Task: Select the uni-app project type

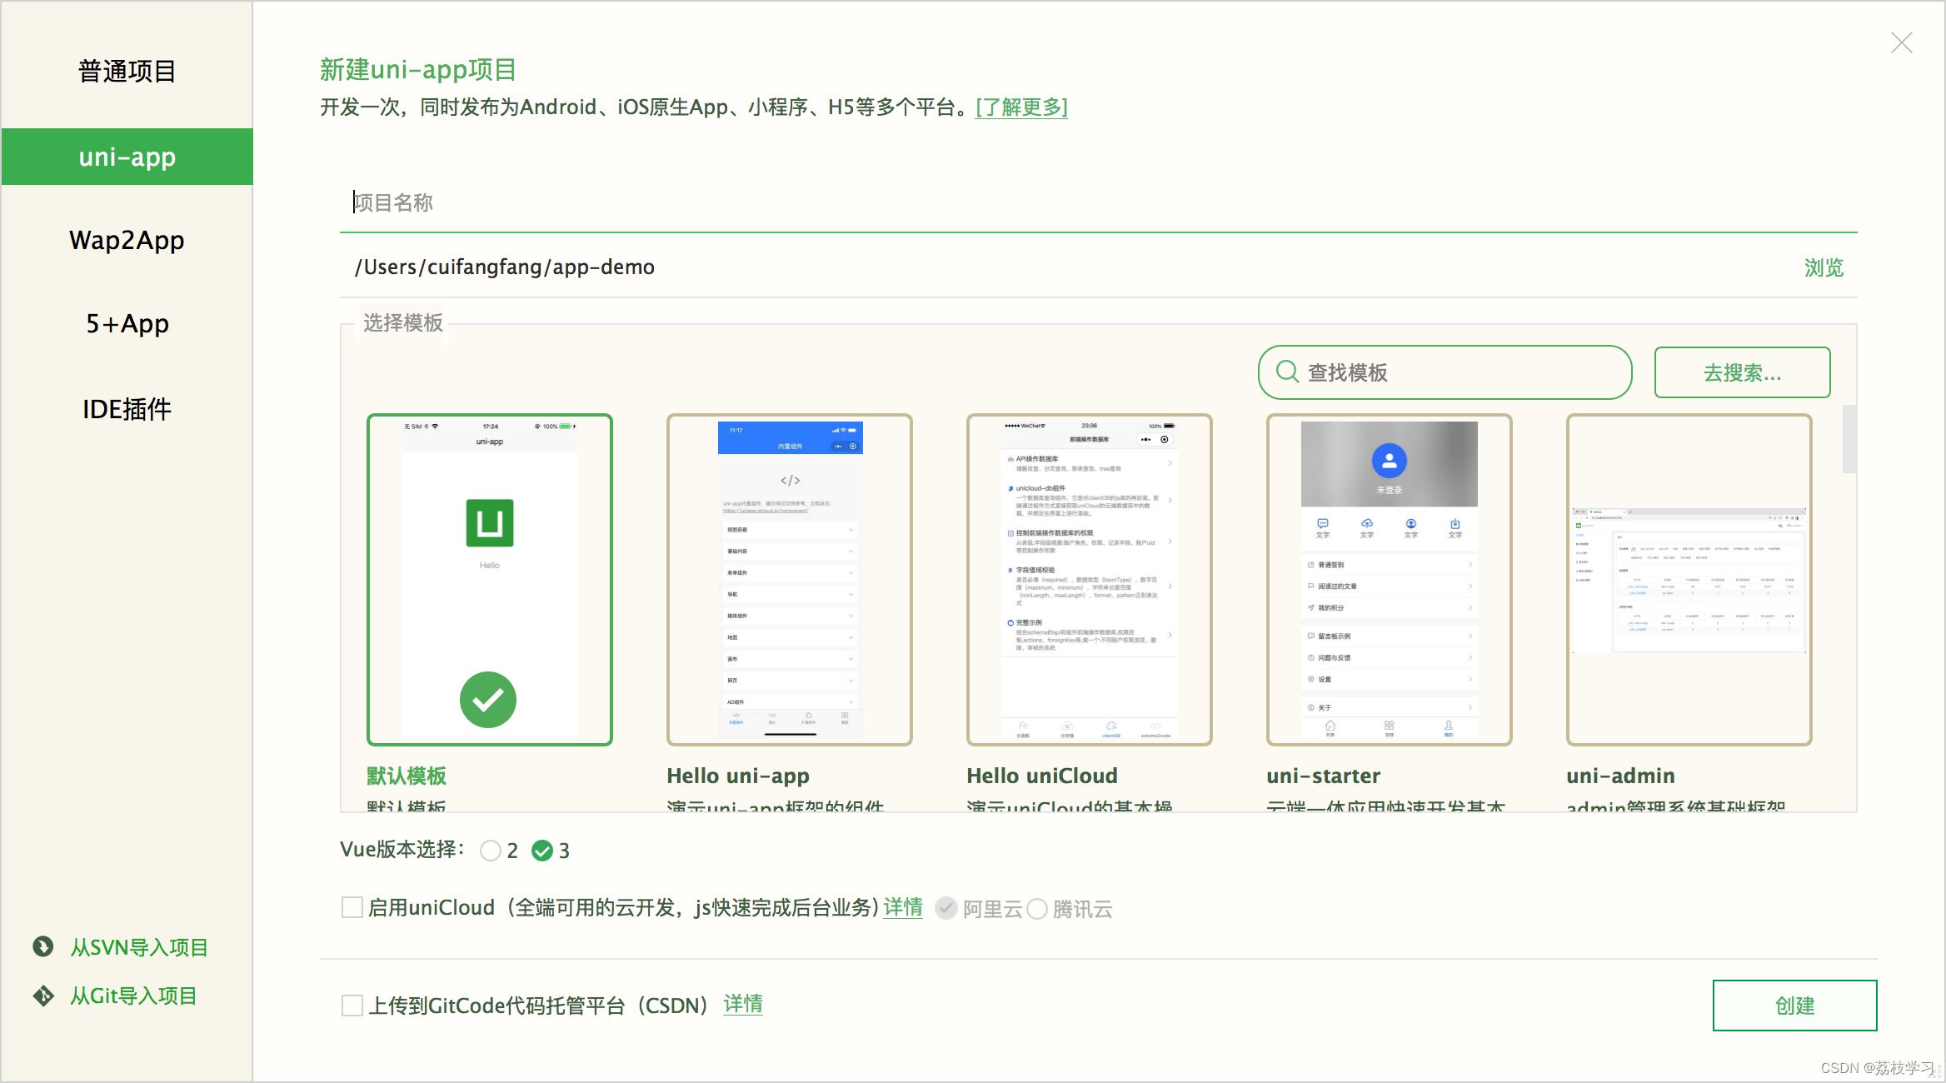Action: coord(127,157)
